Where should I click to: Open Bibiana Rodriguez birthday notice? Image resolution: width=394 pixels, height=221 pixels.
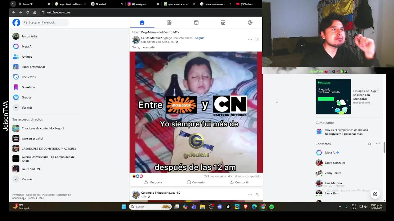pyautogui.click(x=348, y=132)
